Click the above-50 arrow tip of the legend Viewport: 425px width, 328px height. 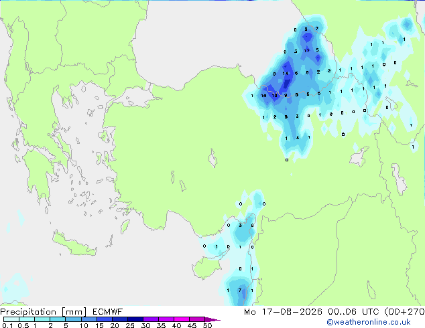213,319
